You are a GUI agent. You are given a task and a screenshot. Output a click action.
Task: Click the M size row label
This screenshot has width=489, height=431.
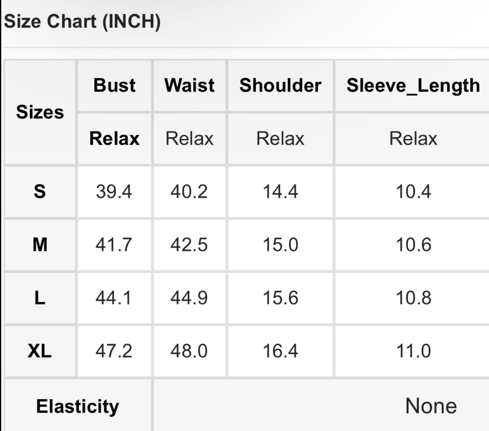pos(40,245)
